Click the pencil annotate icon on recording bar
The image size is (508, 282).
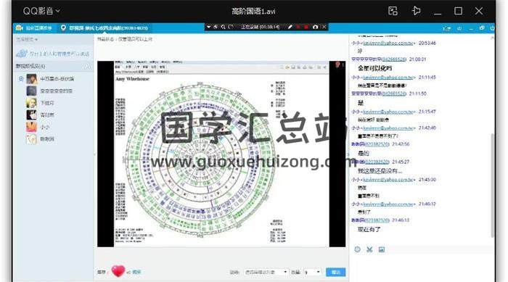point(290,27)
